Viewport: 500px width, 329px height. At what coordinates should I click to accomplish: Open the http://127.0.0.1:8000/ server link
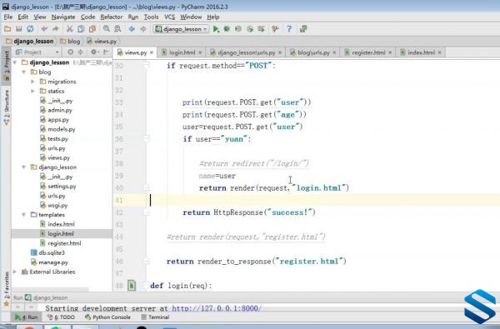(217, 308)
